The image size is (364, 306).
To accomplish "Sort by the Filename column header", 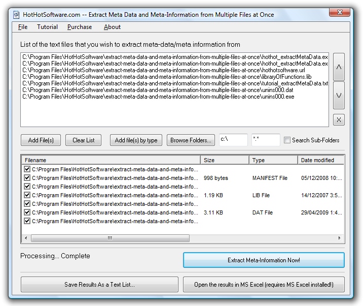I will pyautogui.click(x=111, y=160).
